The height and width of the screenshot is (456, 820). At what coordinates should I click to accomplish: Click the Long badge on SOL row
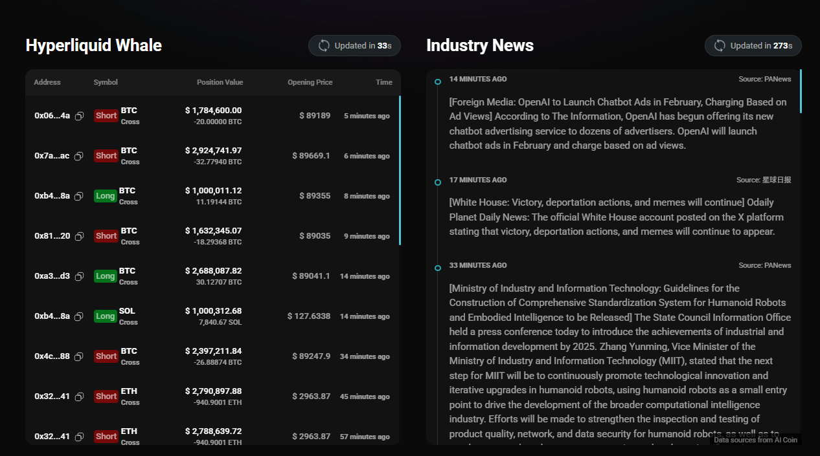pos(105,316)
